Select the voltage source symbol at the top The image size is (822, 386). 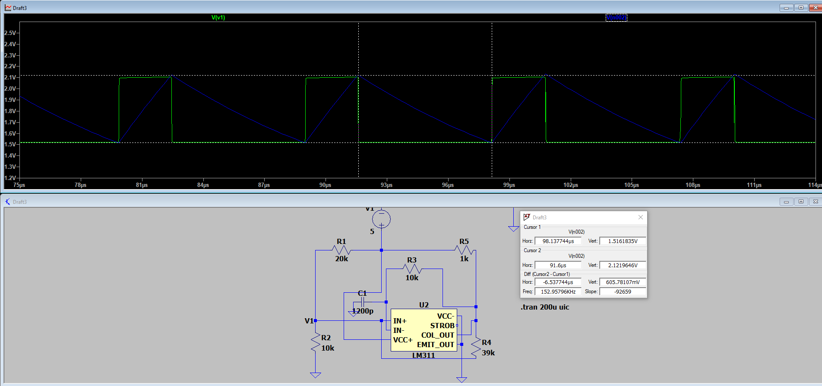click(381, 219)
